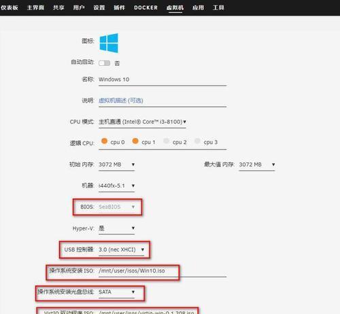Open the 操作系统安装光盘总线 SATA dropdown

(117, 292)
